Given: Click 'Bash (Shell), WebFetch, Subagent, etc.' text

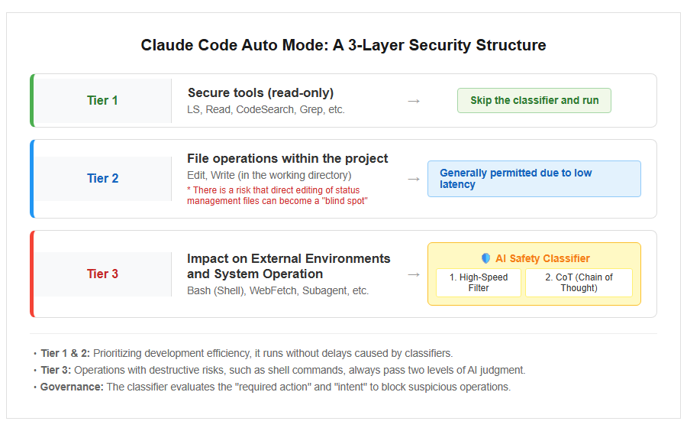Looking at the screenshot, I should coord(278,290).
